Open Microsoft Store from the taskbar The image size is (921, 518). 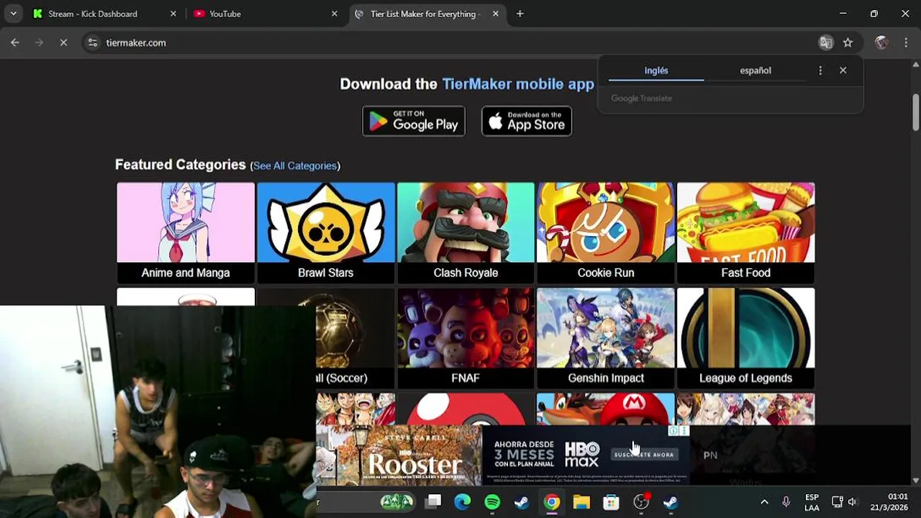611,502
